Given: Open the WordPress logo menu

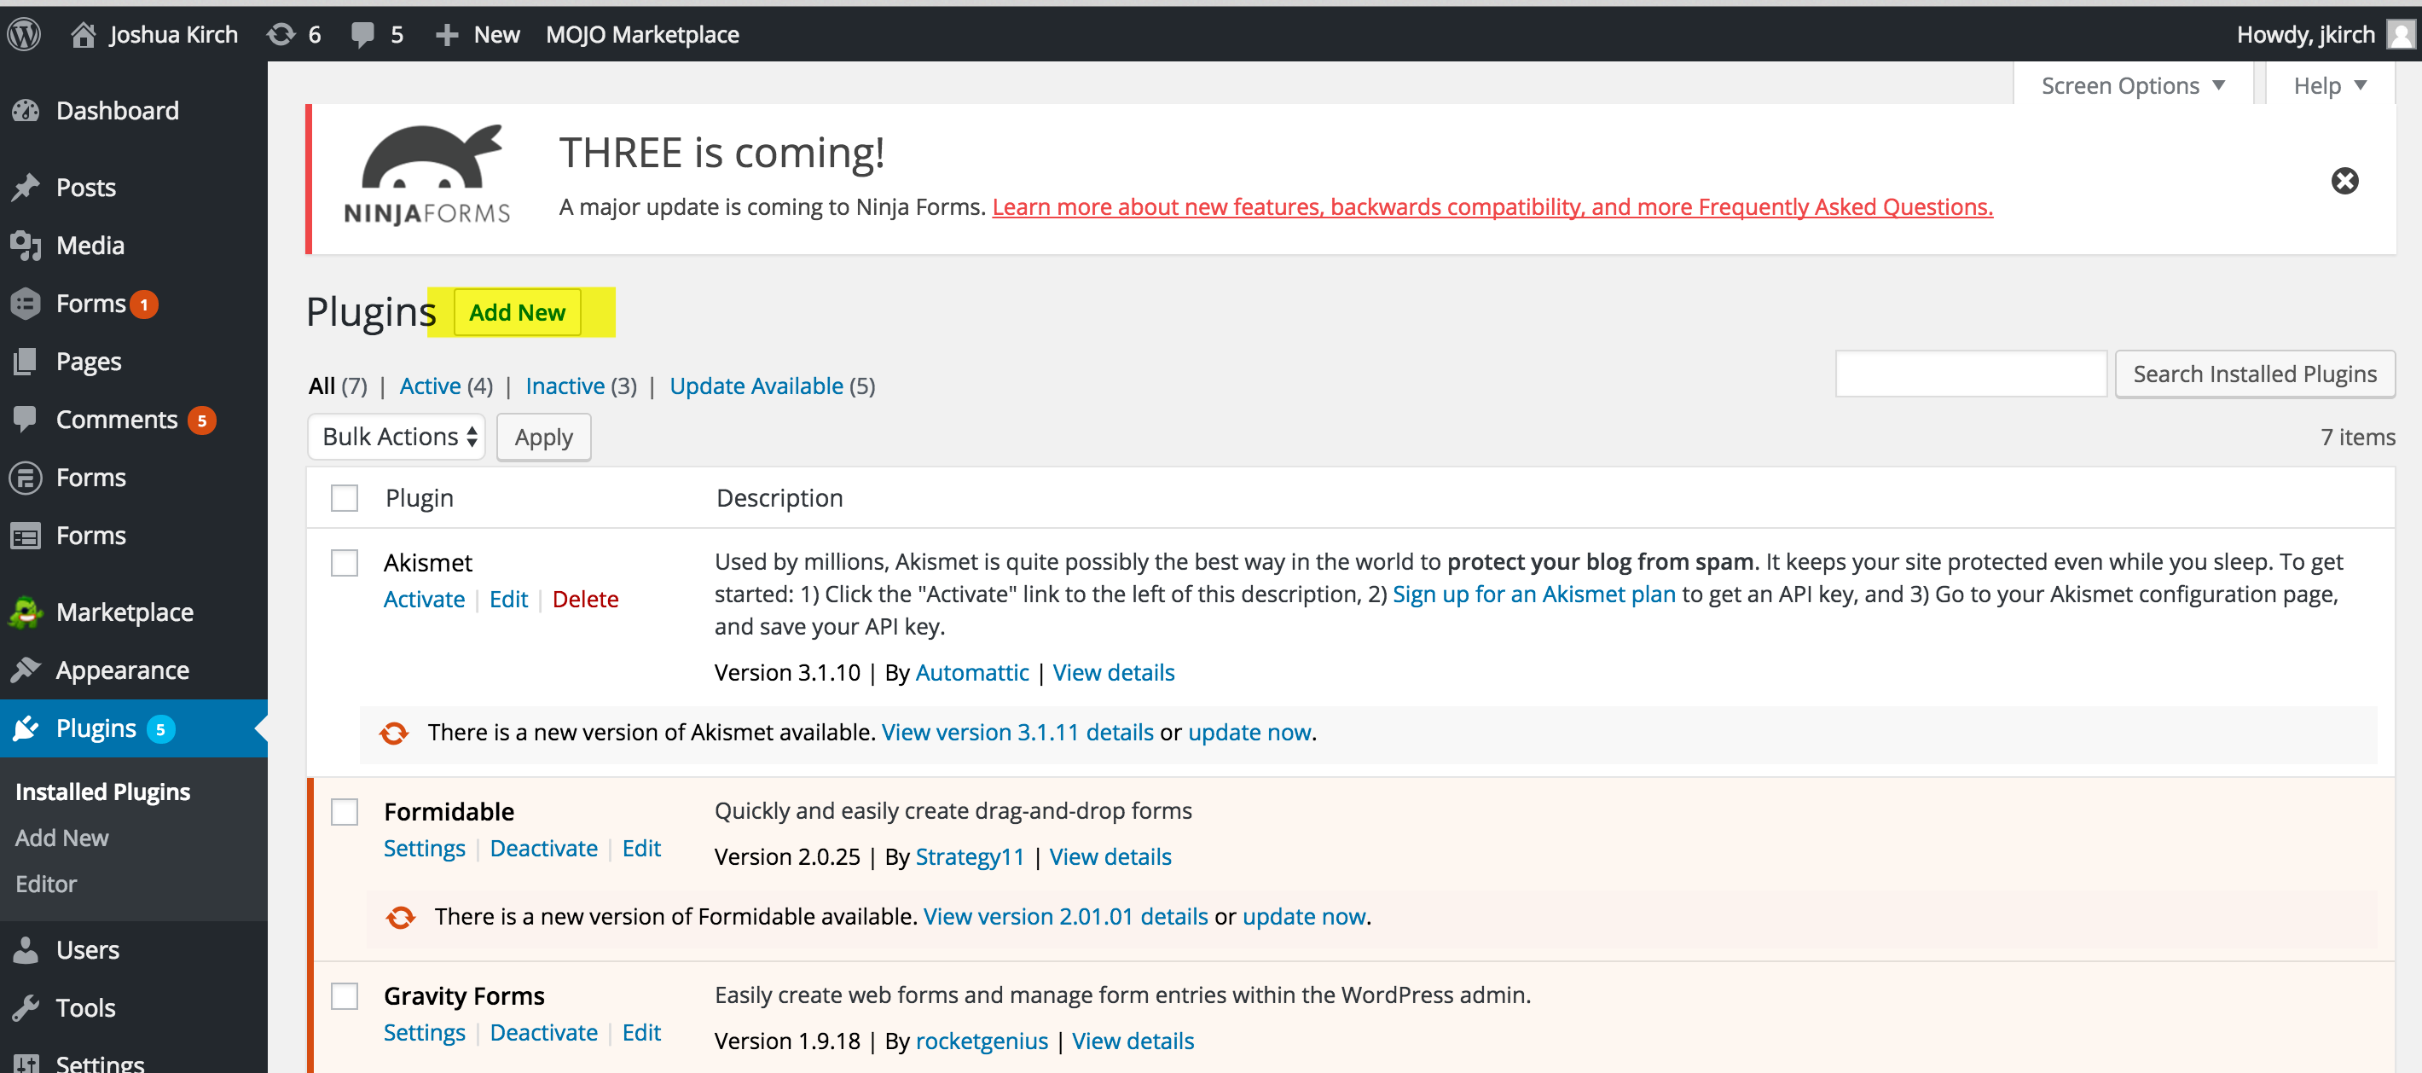Looking at the screenshot, I should click(x=24, y=34).
